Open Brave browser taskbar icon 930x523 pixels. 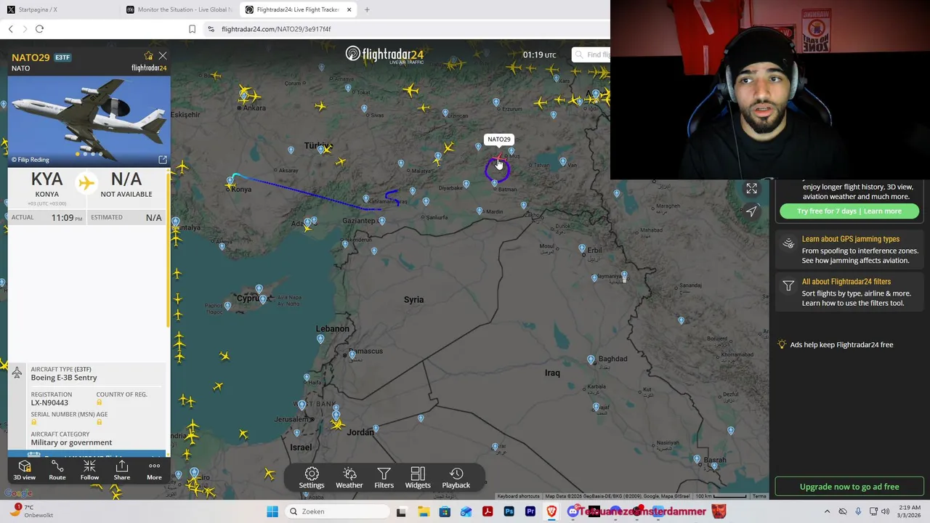551,511
